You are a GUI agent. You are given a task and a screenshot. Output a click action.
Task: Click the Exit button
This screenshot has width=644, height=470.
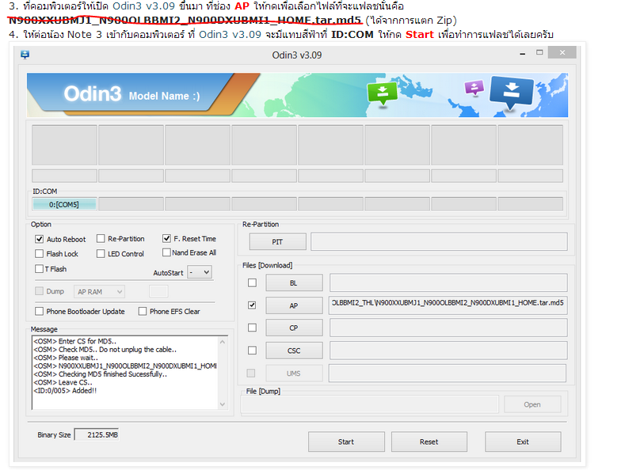point(523,442)
